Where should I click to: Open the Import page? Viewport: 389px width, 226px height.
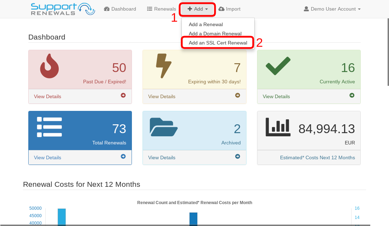[230, 9]
